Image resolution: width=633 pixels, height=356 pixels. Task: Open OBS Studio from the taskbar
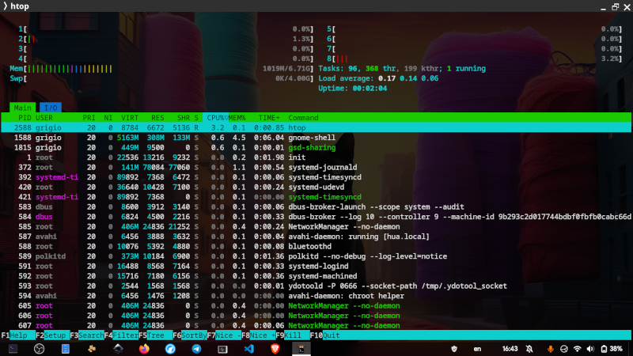click(x=38, y=348)
